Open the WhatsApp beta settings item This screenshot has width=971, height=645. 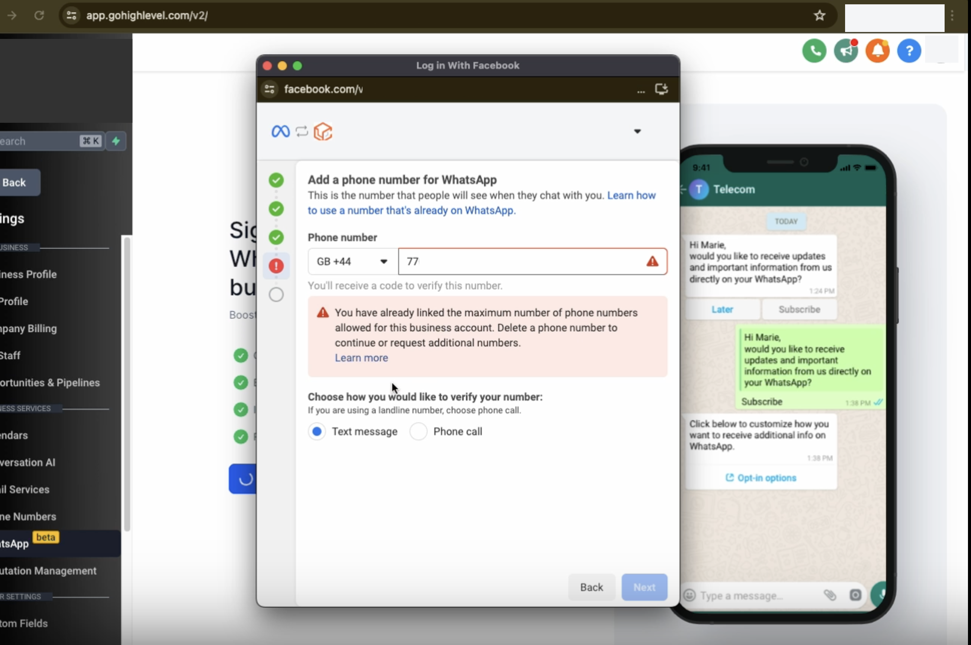coord(26,543)
